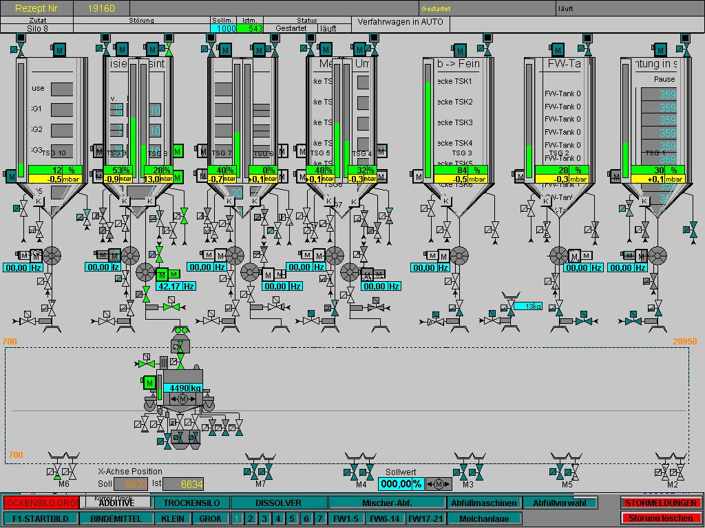Go to F1-STARTBILD home screen
Image resolution: width=705 pixels, height=528 pixels.
[41, 518]
